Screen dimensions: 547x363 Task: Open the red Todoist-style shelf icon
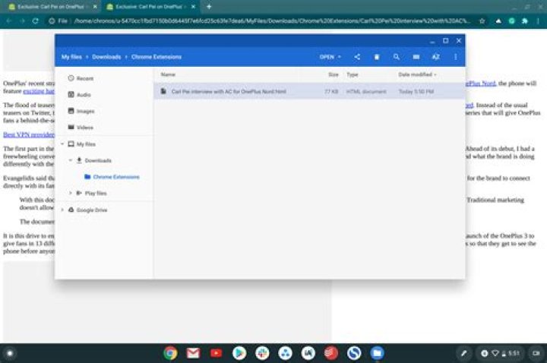[331, 353]
